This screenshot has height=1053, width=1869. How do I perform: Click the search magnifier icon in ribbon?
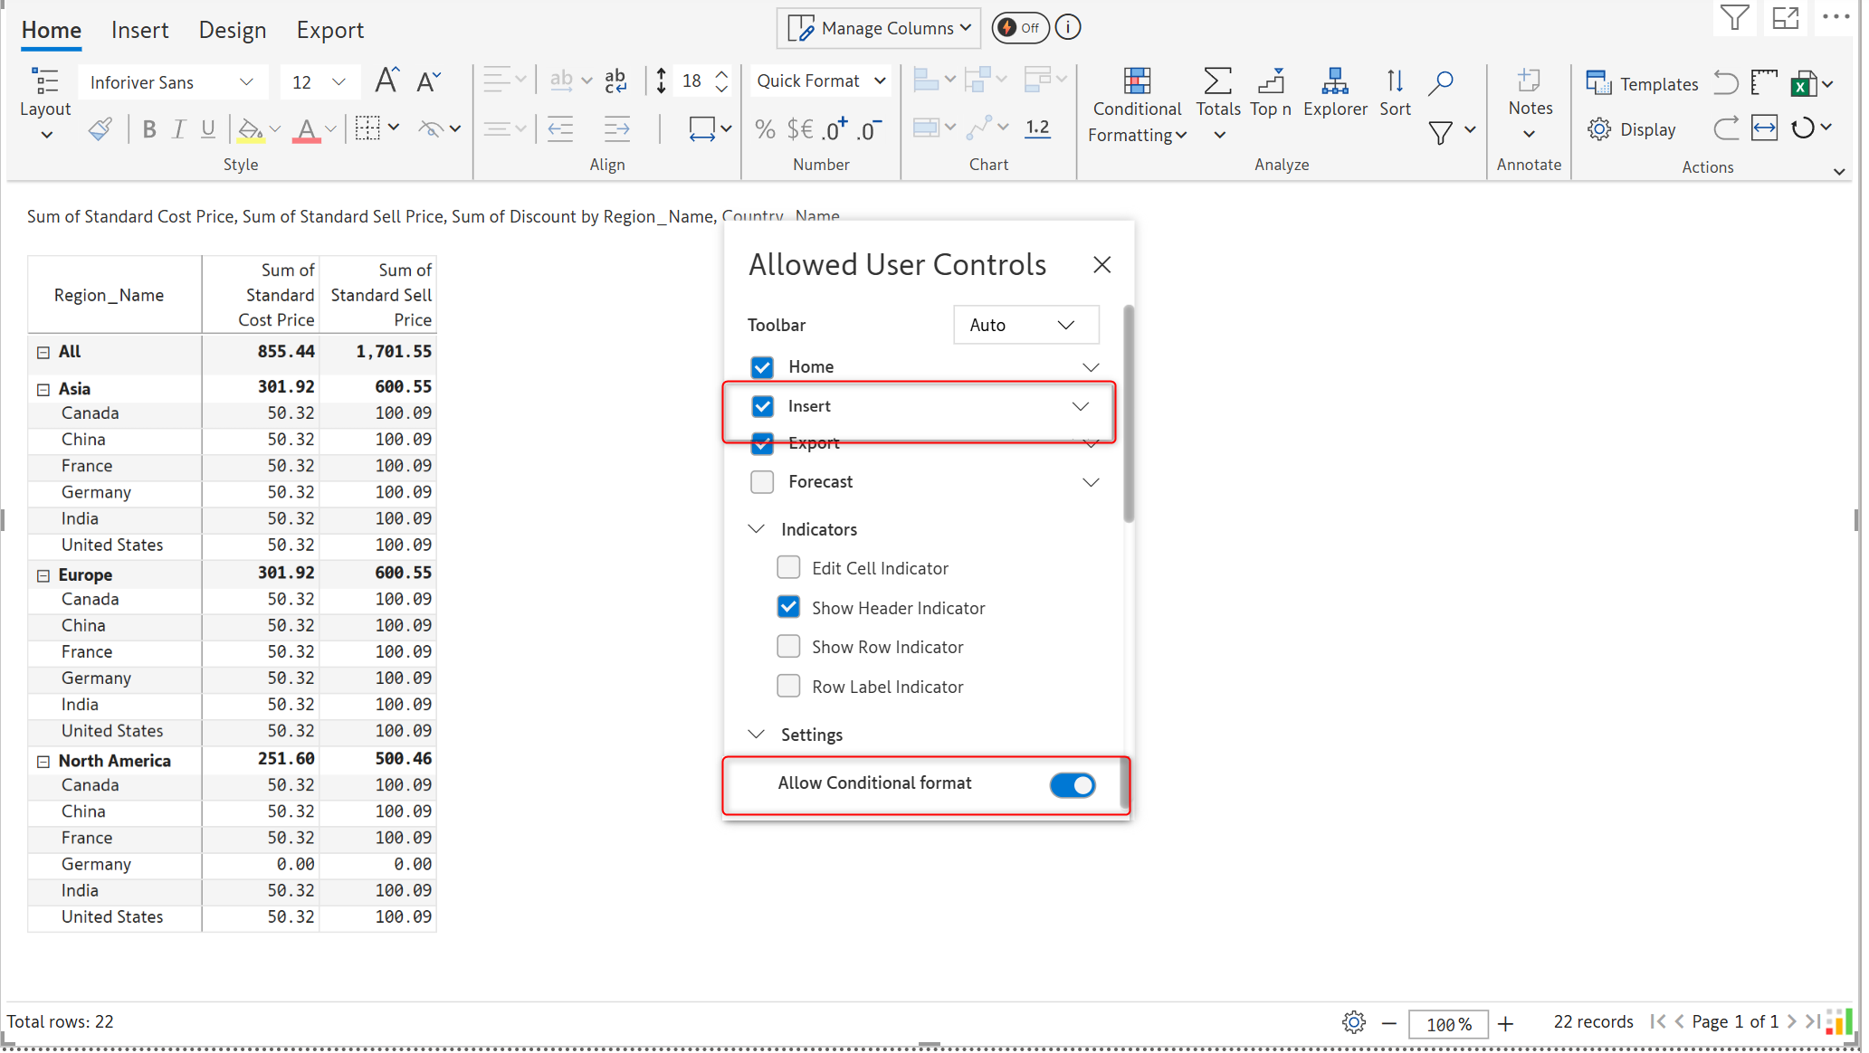click(1440, 82)
